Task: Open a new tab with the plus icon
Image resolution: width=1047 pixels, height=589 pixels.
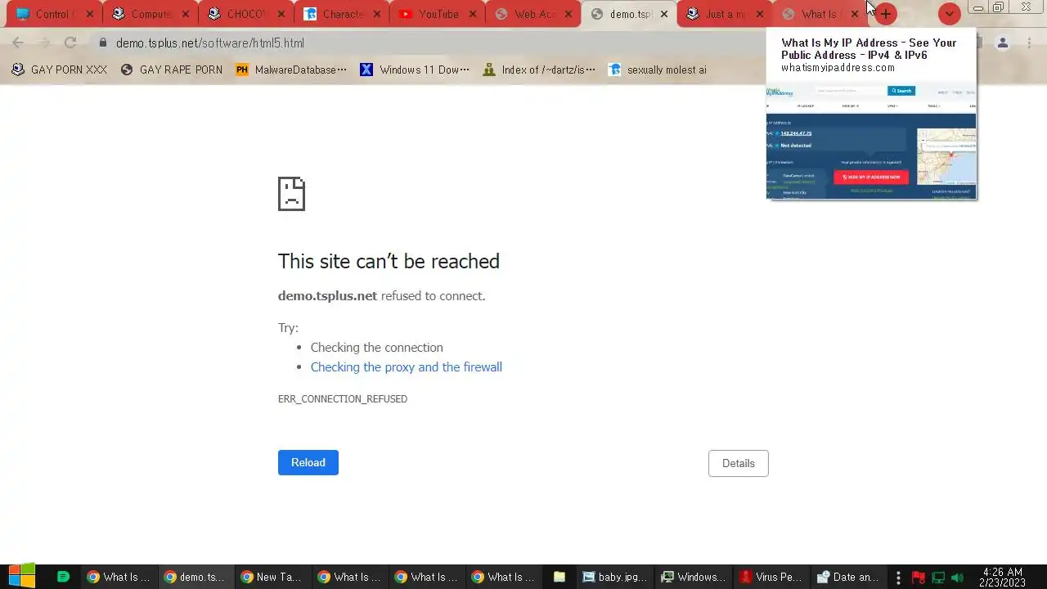Action: (885, 14)
